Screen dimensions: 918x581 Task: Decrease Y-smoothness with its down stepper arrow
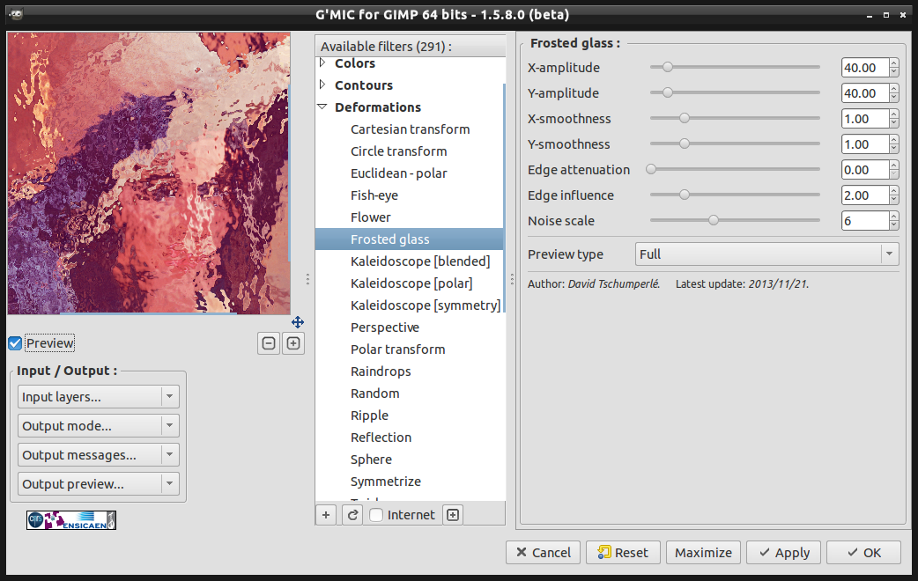[893, 149]
